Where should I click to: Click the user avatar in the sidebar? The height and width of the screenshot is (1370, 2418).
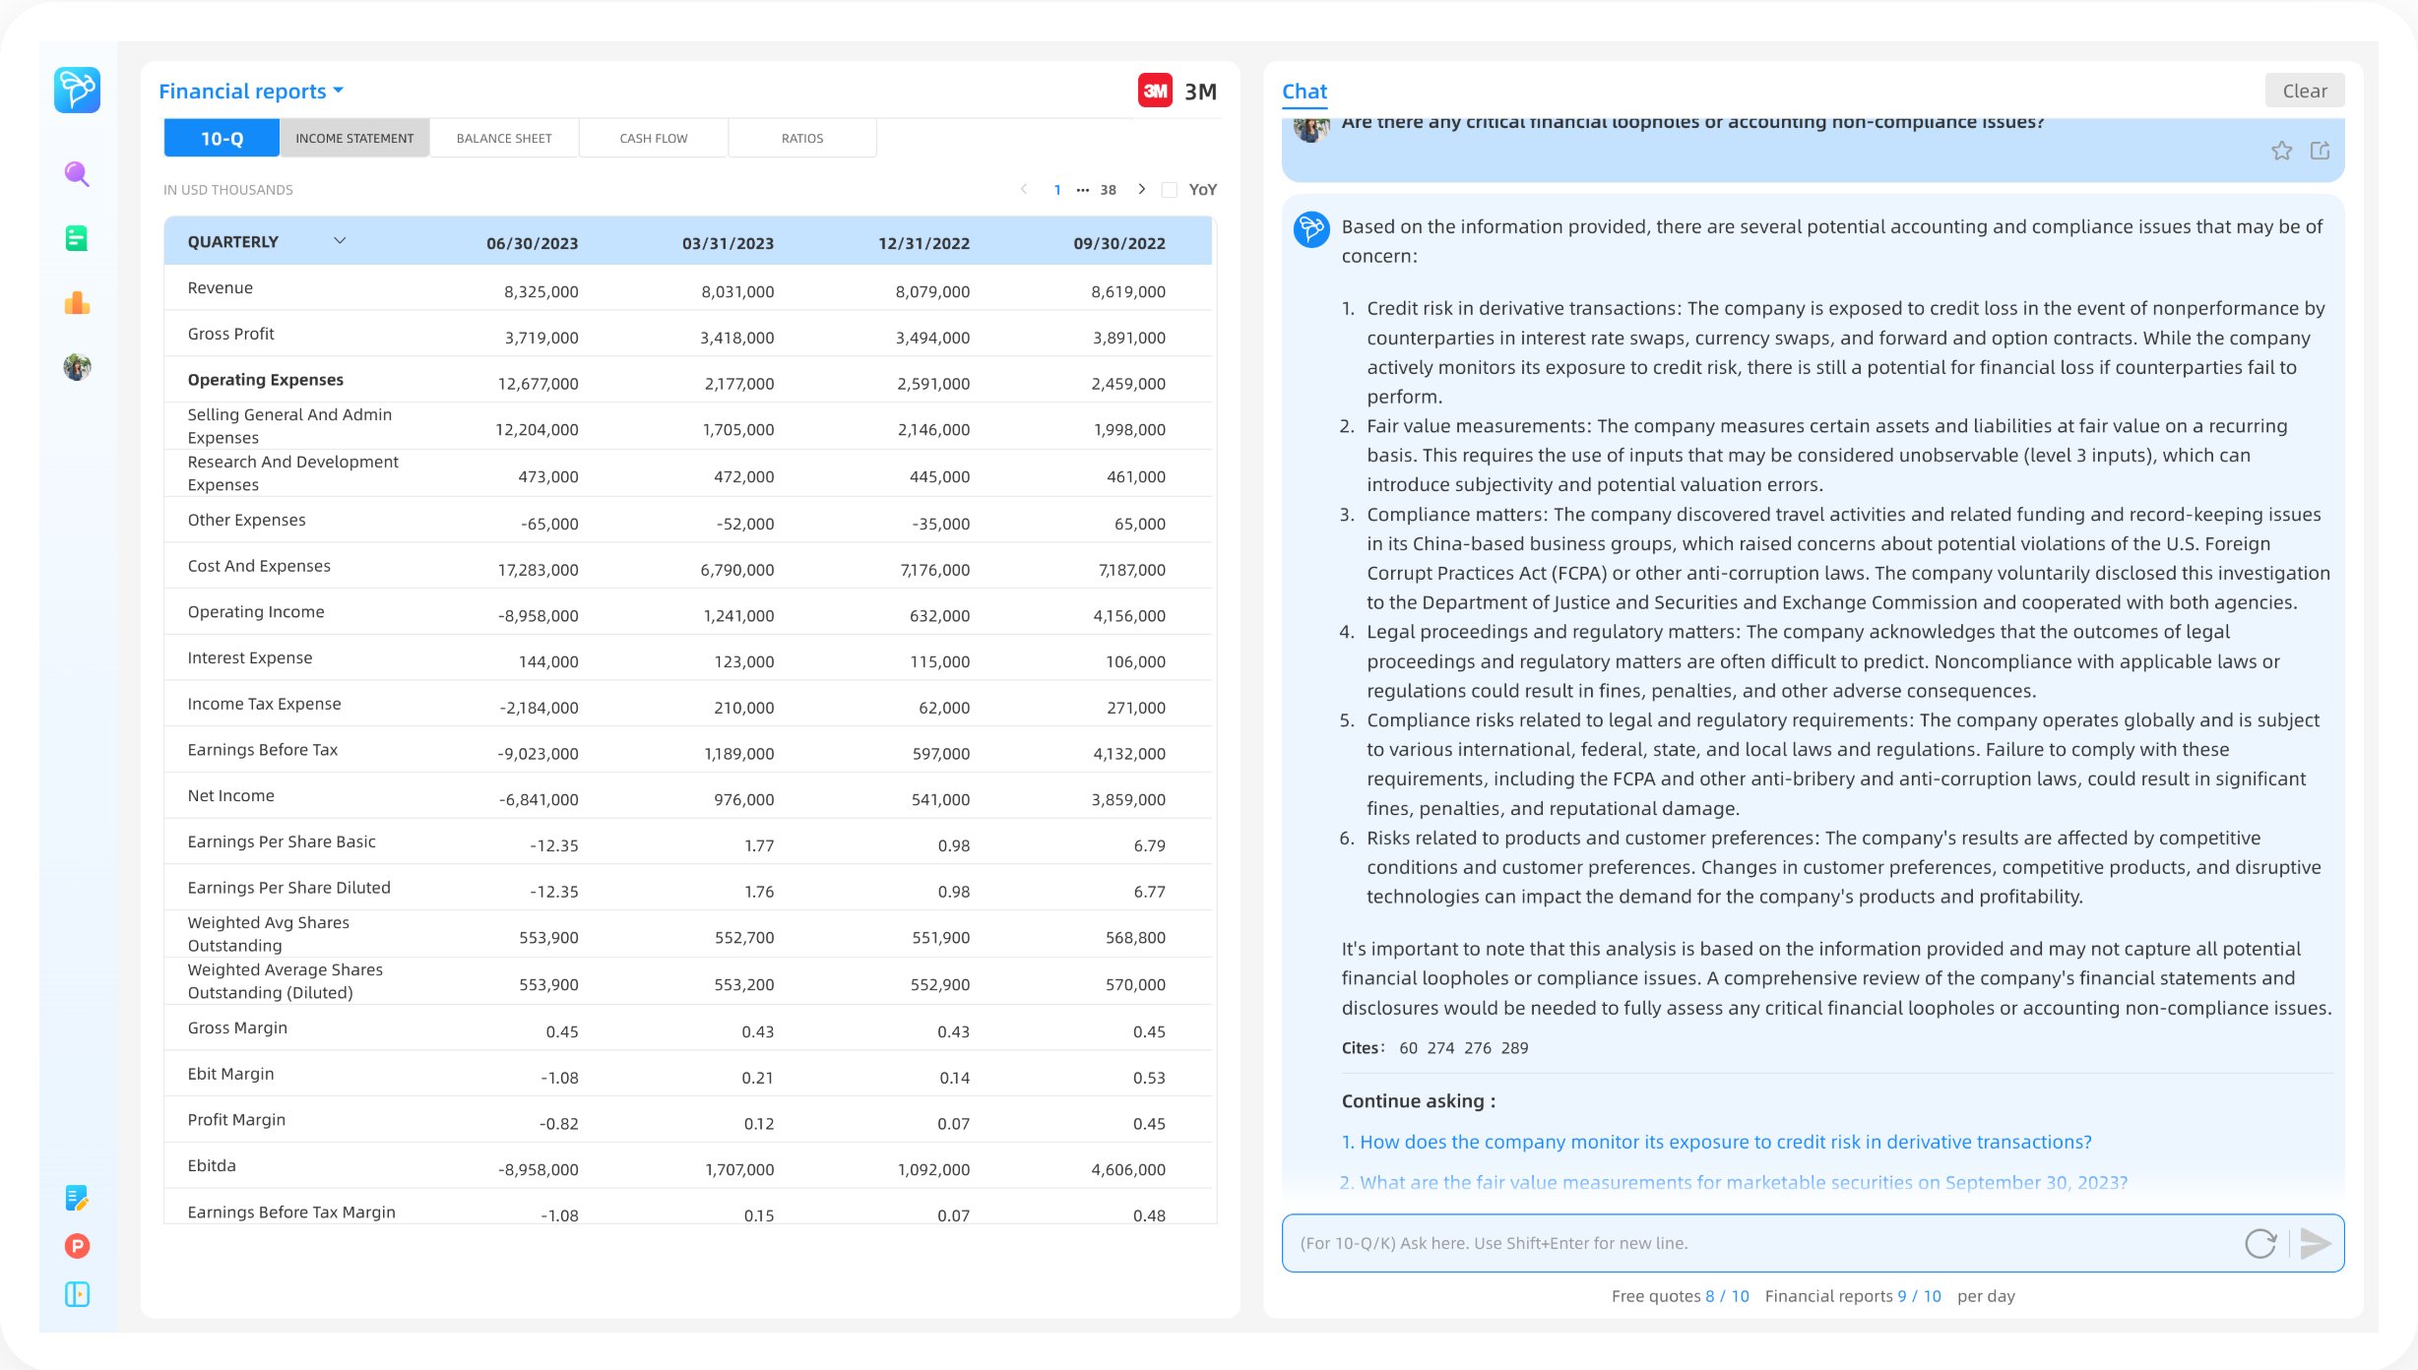coord(77,367)
